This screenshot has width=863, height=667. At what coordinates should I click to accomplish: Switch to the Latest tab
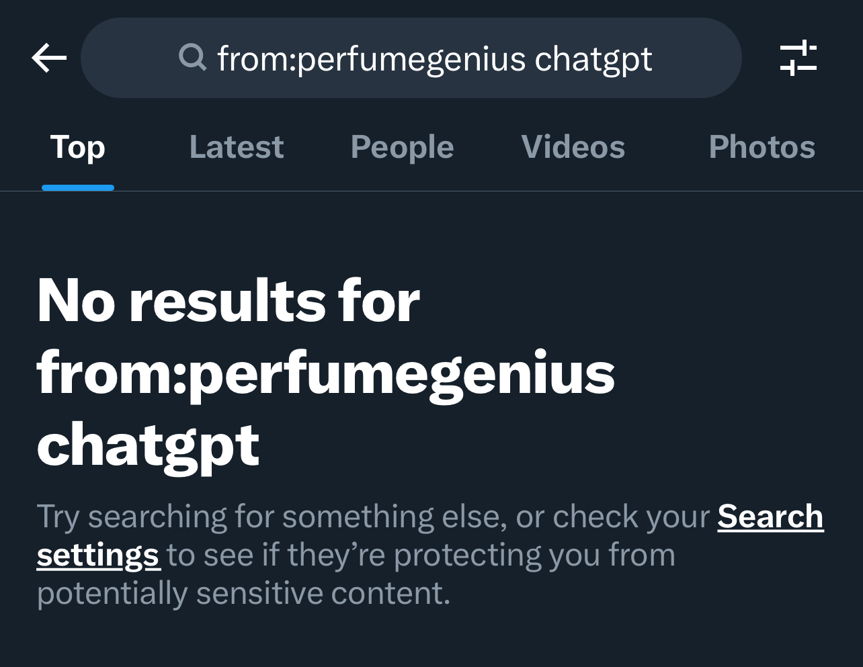point(237,147)
